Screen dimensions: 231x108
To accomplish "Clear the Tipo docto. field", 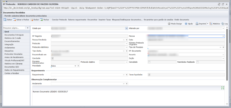I will pyautogui.click(x=126, y=51).
